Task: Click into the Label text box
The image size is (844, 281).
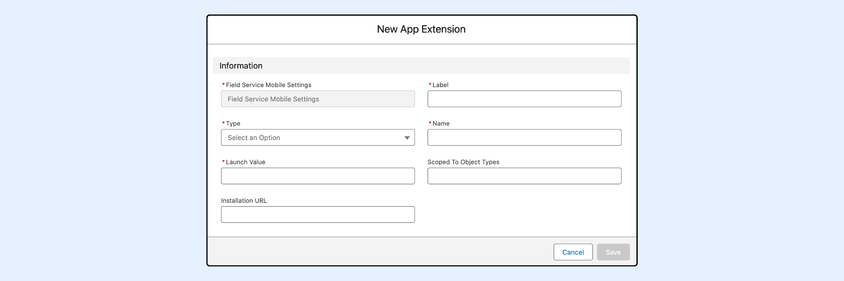Action: 524,99
